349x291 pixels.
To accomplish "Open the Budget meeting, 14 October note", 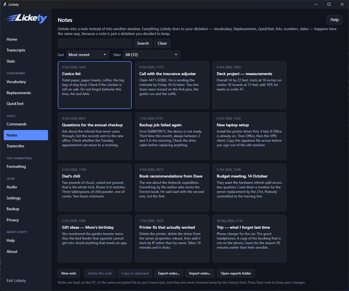I will point(249,187).
